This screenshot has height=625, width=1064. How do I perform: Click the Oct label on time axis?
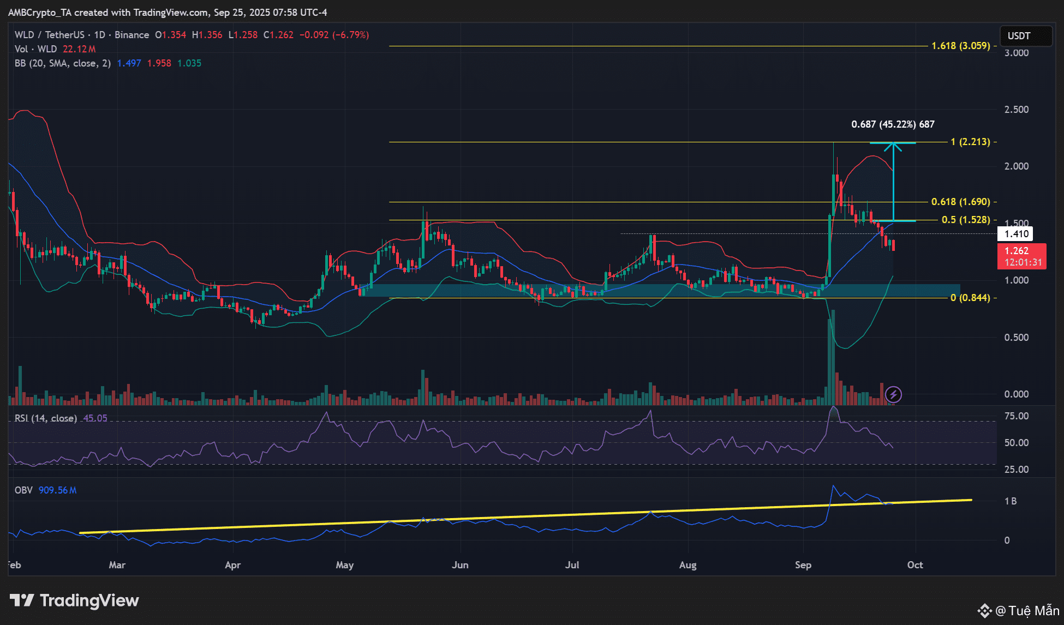(x=915, y=565)
